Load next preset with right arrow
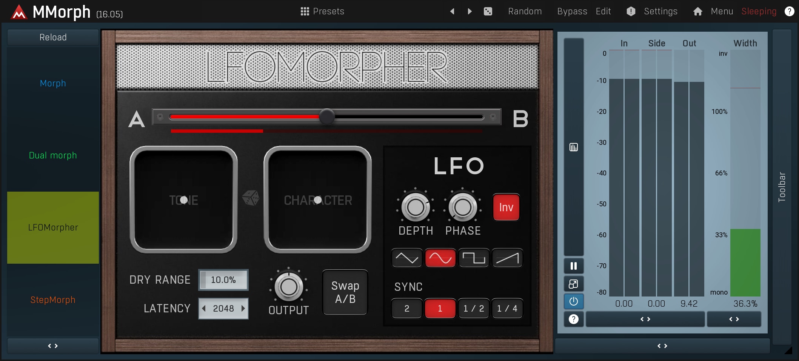 tap(470, 11)
